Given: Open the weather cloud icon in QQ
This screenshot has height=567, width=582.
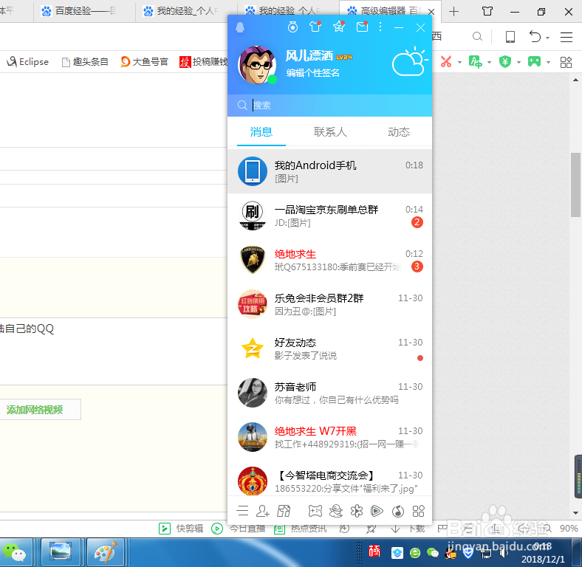Looking at the screenshot, I should pyautogui.click(x=409, y=62).
